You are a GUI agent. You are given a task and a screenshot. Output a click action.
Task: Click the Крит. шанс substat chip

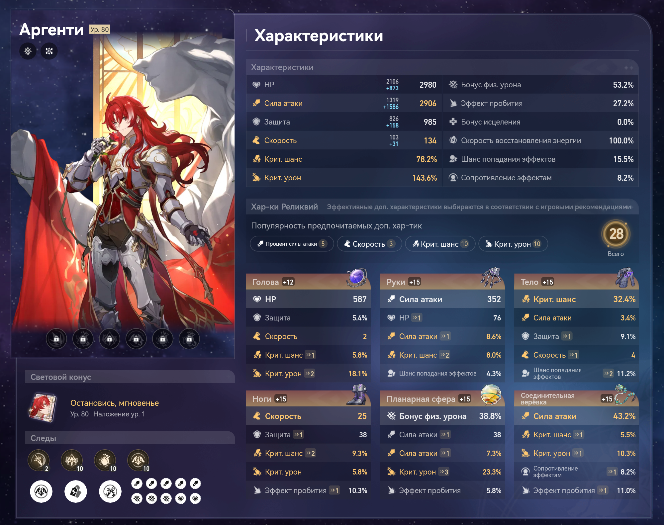point(440,244)
